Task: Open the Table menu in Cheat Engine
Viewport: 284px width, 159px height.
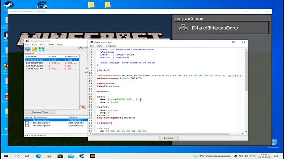Action: [x=43, y=45]
